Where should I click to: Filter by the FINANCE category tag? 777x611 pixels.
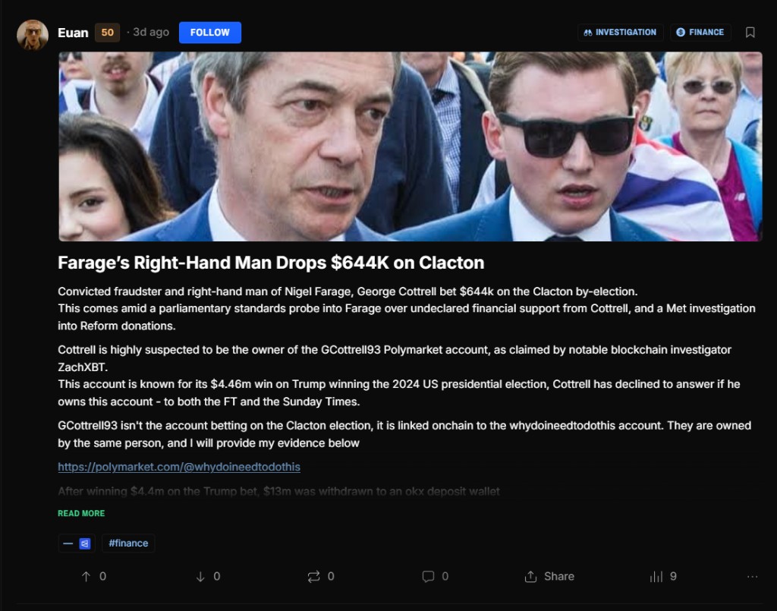pyautogui.click(x=700, y=33)
